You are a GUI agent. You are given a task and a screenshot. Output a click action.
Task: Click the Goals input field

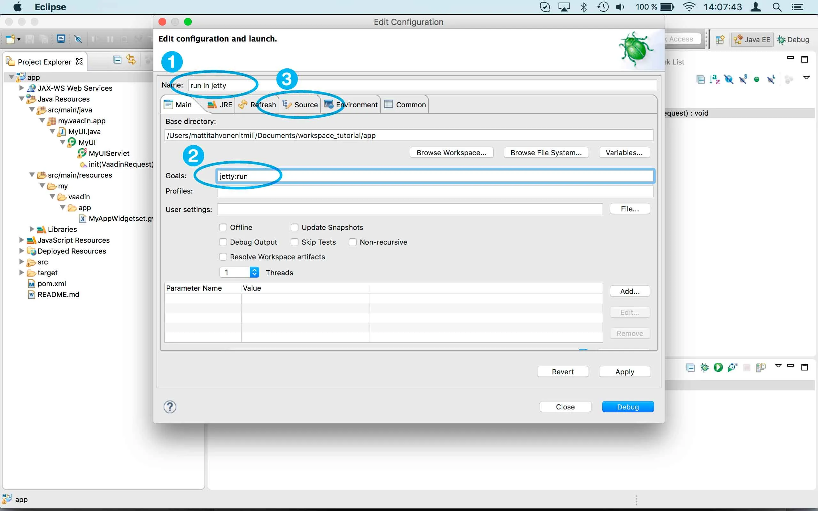tap(434, 176)
